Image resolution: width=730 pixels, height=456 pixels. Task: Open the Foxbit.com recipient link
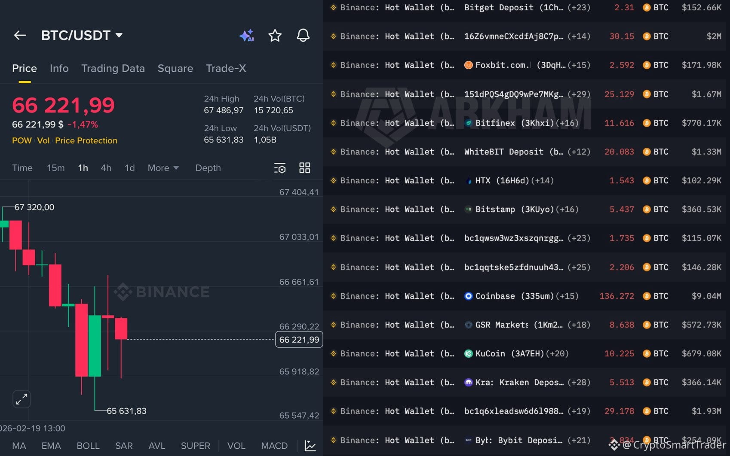pos(521,65)
